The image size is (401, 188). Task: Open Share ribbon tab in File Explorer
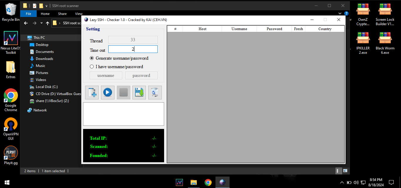tap(62, 14)
